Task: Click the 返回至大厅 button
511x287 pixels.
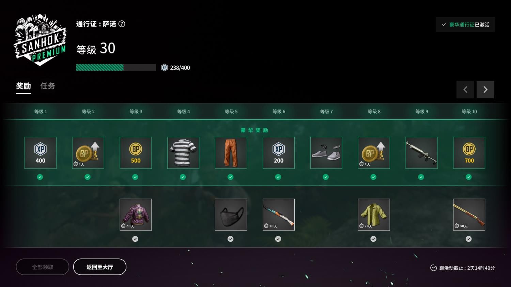Action: 100,267
